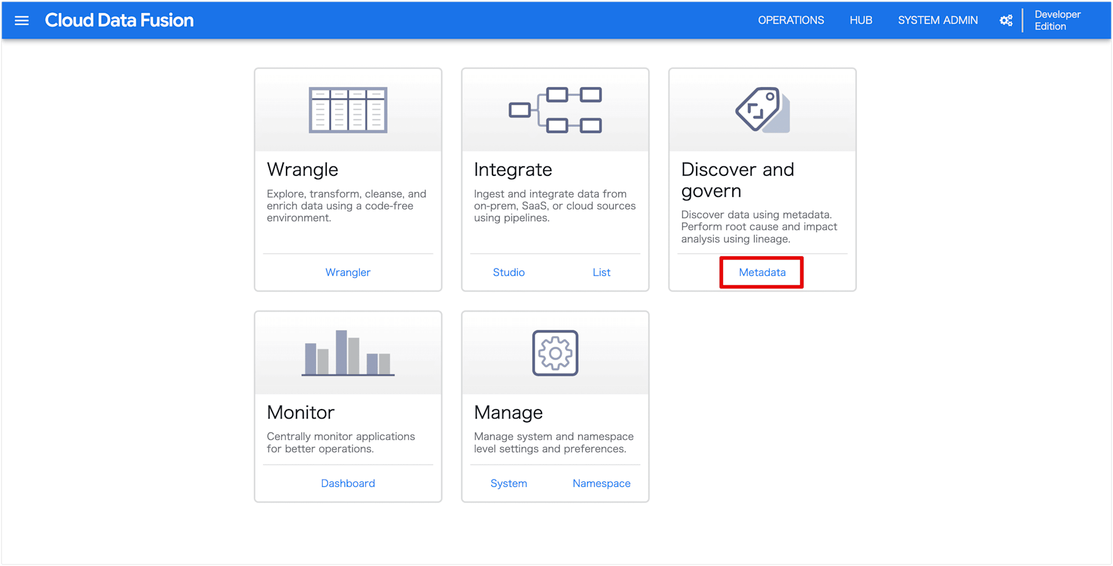This screenshot has height=566, width=1113.
Task: Open the Studio link
Action: [509, 272]
